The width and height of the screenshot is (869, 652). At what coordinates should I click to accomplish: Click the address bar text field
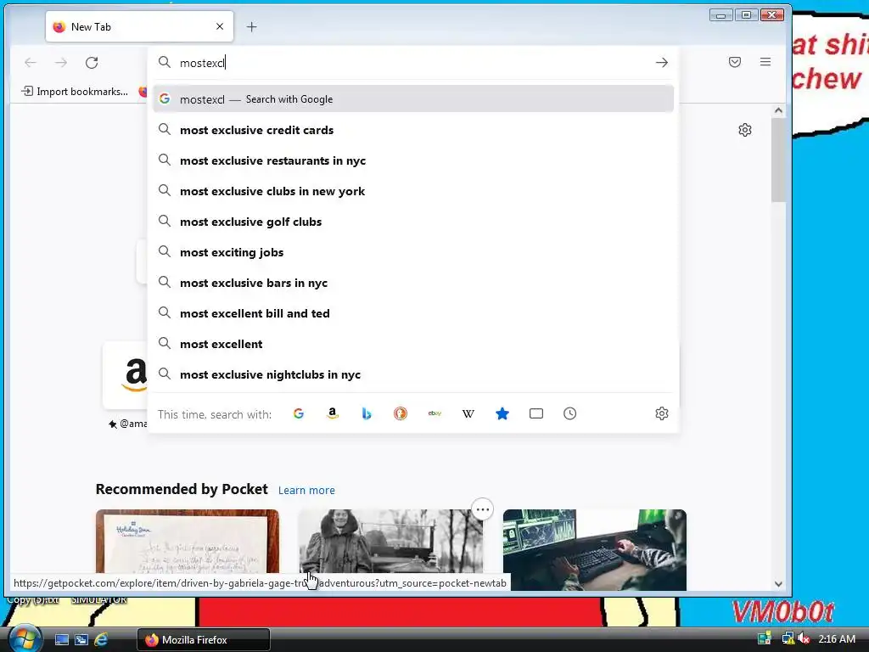tap(413, 63)
